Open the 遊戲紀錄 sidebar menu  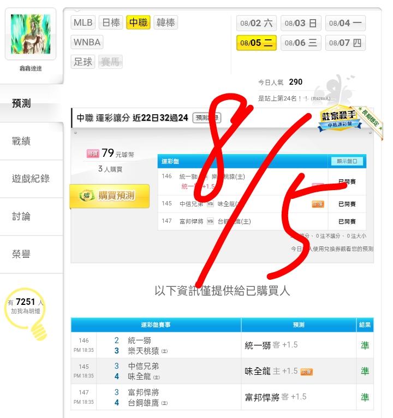pyautogui.click(x=32, y=179)
